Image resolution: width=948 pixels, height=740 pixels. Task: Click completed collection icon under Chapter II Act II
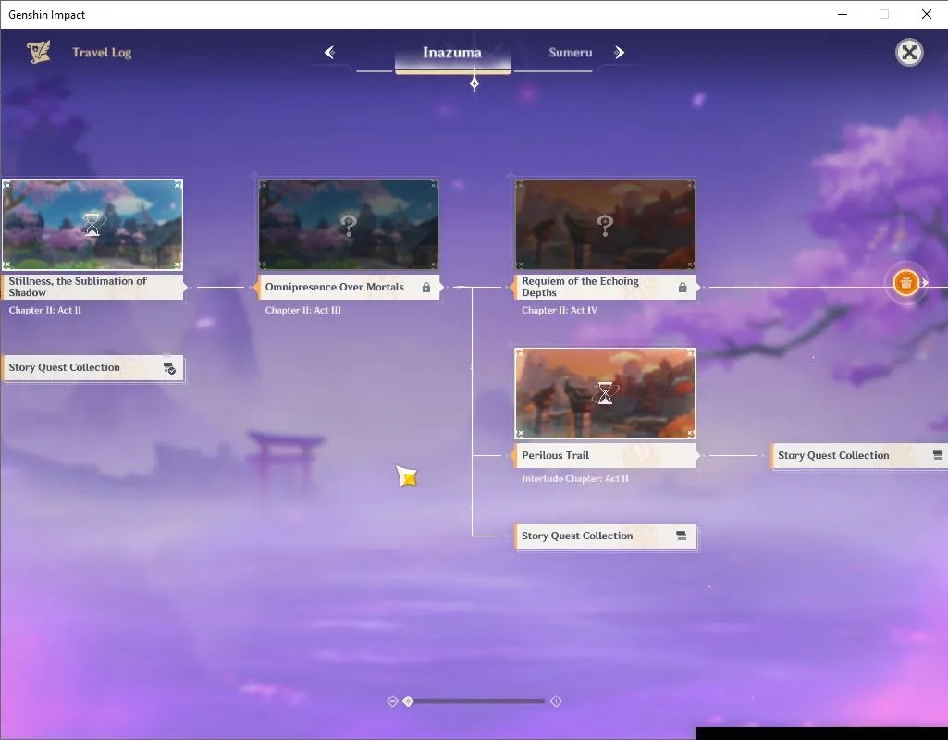pyautogui.click(x=169, y=368)
